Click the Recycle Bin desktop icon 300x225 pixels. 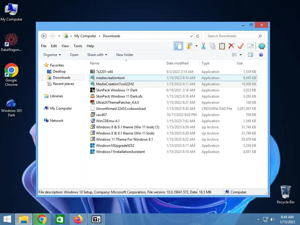285,195
